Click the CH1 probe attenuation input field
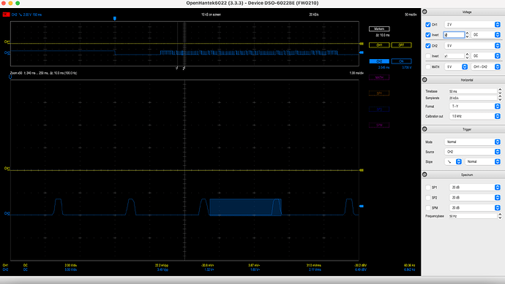The width and height of the screenshot is (505, 284). click(454, 35)
